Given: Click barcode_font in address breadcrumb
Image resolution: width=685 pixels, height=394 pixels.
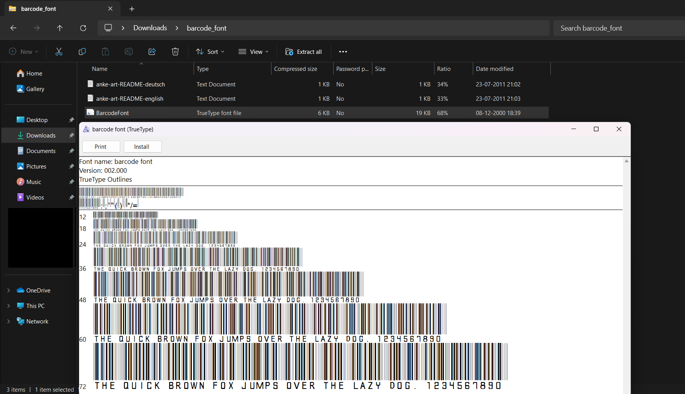Looking at the screenshot, I should [x=207, y=28].
